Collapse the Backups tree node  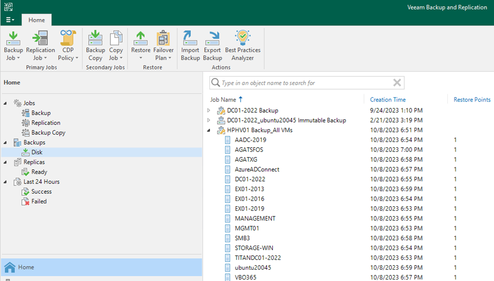pos(5,143)
